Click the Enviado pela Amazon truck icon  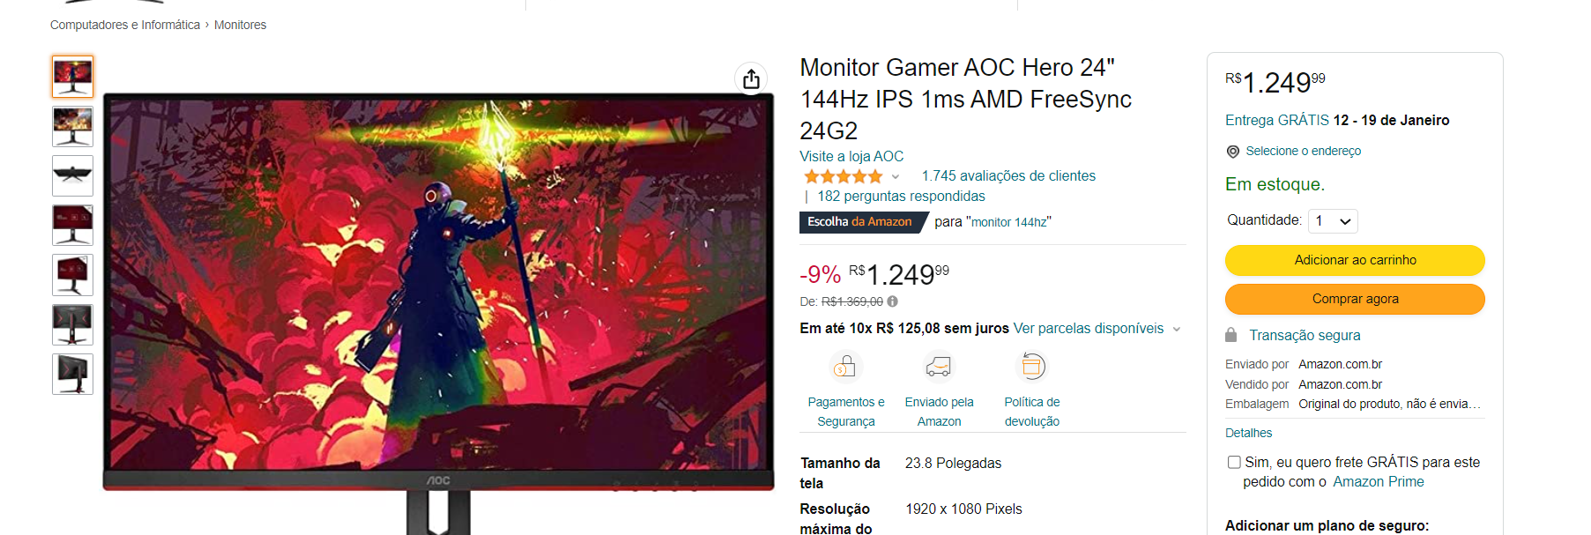tap(939, 366)
